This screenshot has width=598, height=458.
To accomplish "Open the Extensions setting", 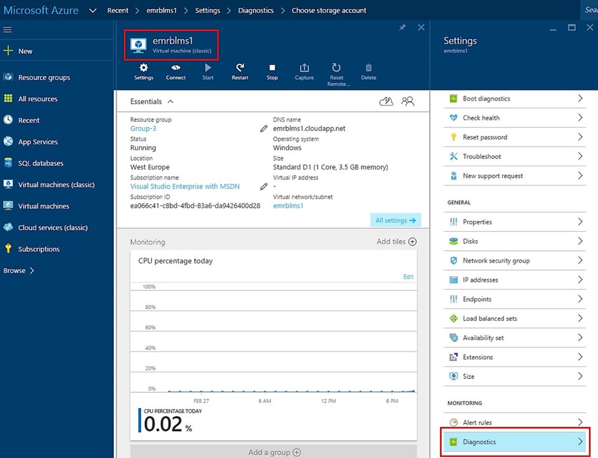I will (x=514, y=357).
